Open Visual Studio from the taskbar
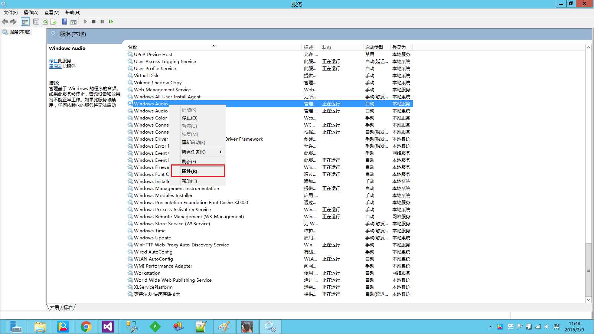 point(108,327)
